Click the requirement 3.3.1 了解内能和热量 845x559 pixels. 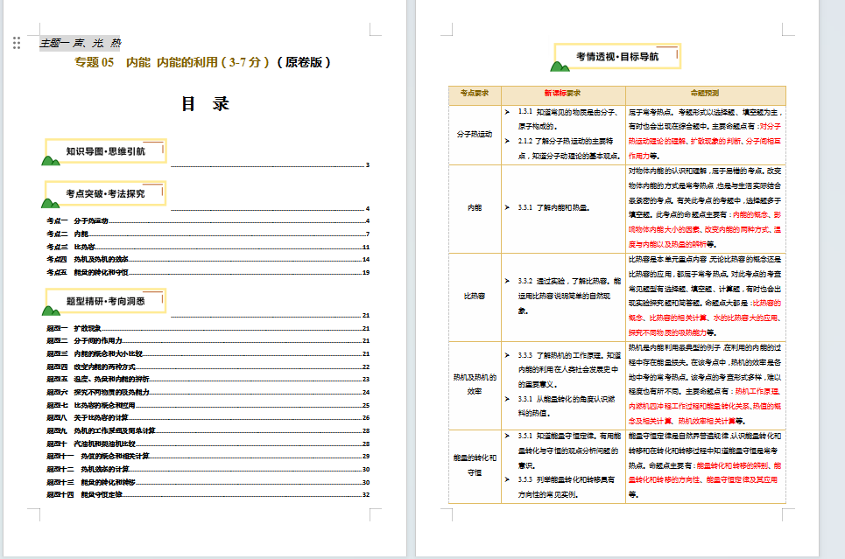pyautogui.click(x=553, y=208)
